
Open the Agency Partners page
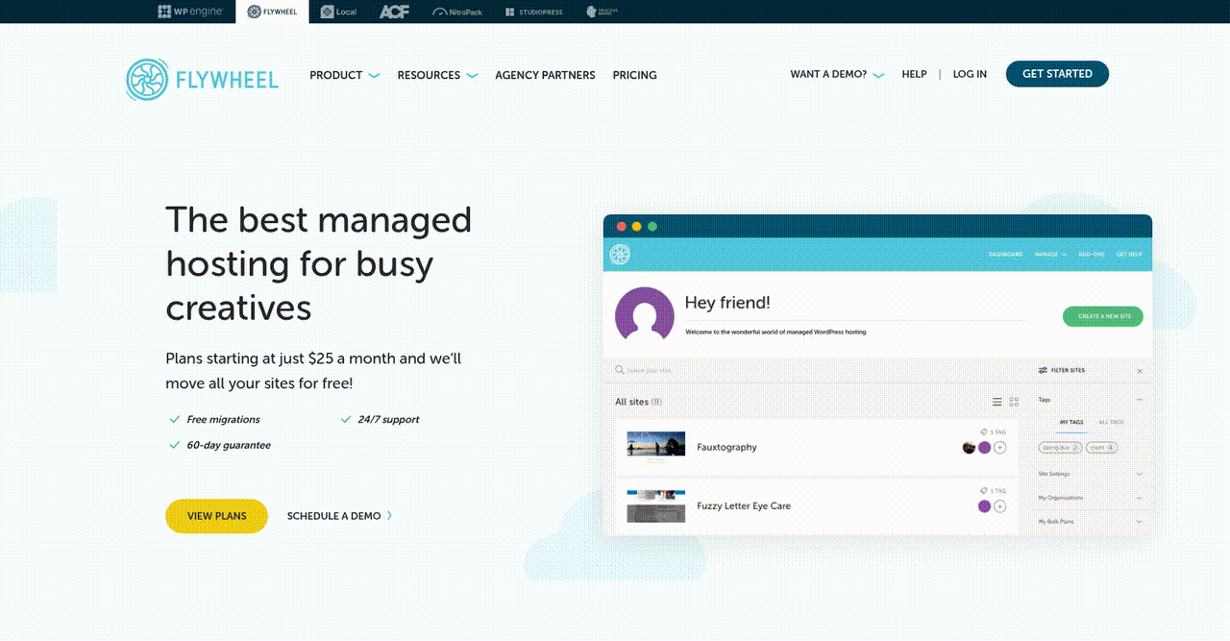coord(545,75)
